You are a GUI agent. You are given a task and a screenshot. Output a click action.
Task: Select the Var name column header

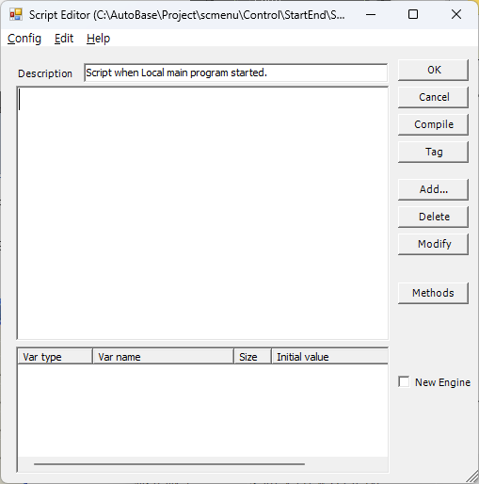[x=163, y=357]
